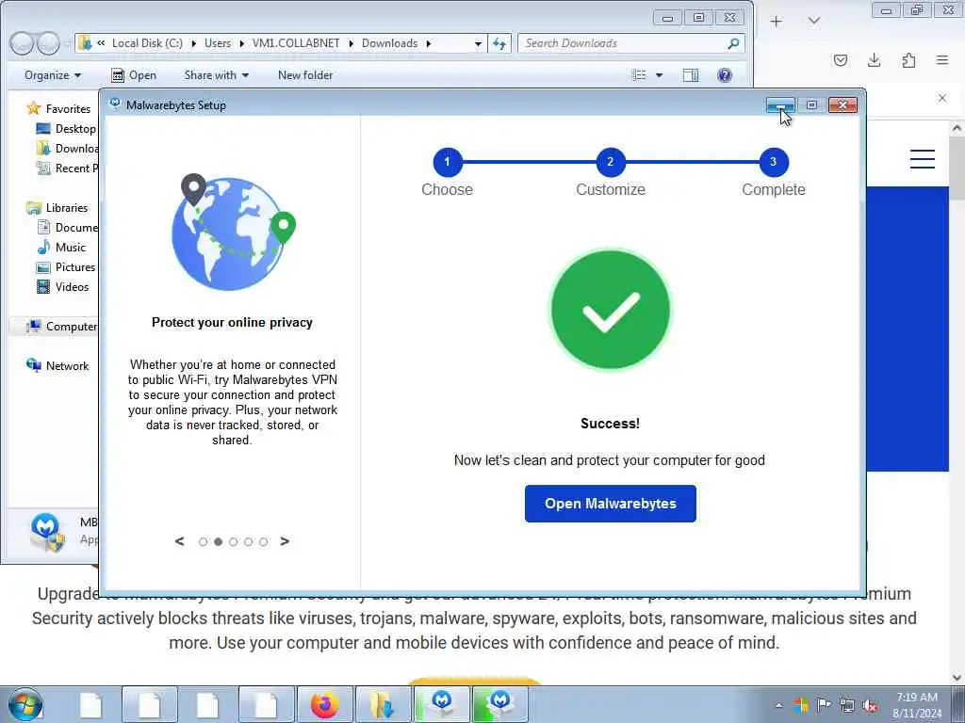
Task: Open browser downloads icon
Action: coord(874,59)
